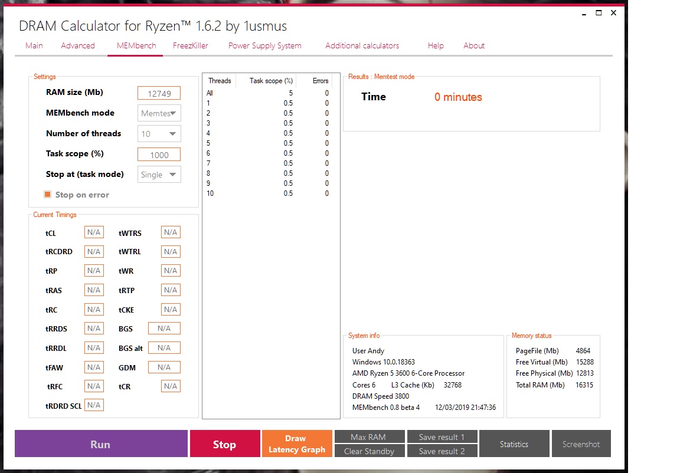
Task: Click the tWTRL timing value box
Action: [171, 252]
